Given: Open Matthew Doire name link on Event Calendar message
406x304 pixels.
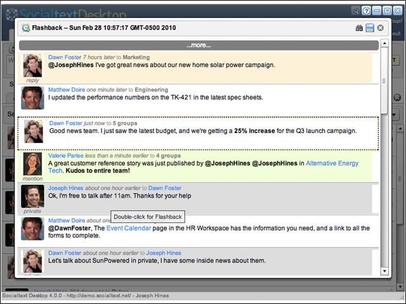Looking at the screenshot, I should coord(67,220).
